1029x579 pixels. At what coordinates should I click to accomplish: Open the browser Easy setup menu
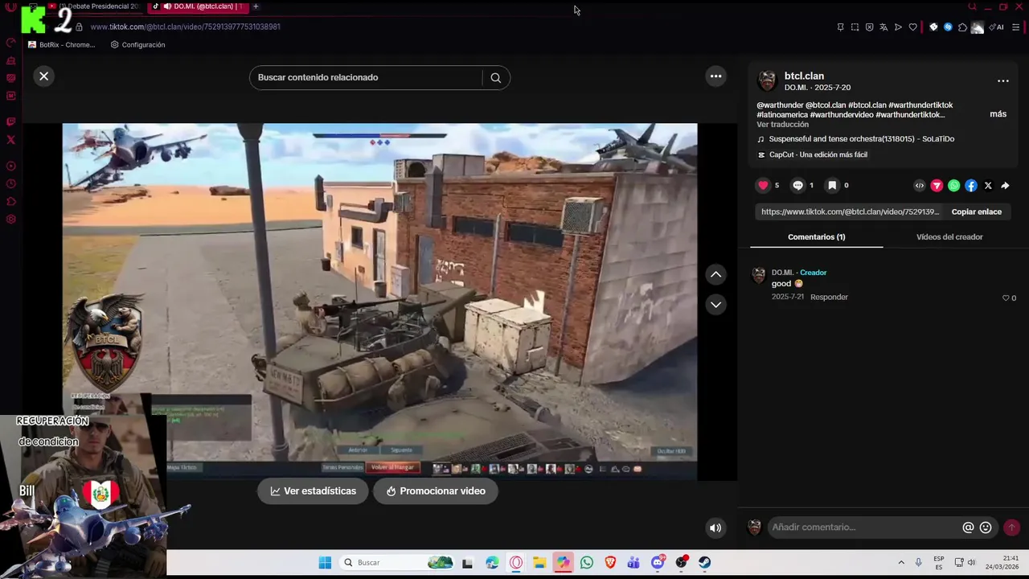tap(1016, 27)
